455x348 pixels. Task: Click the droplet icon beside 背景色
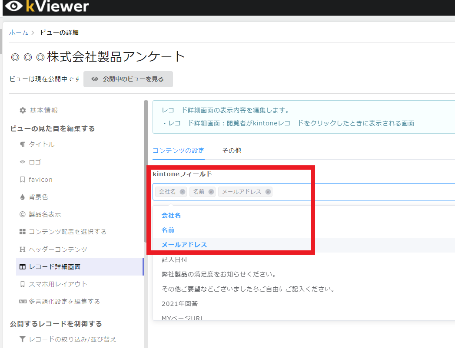(23, 197)
